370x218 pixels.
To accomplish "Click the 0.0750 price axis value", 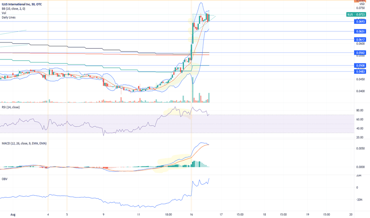I will [360, 8].
